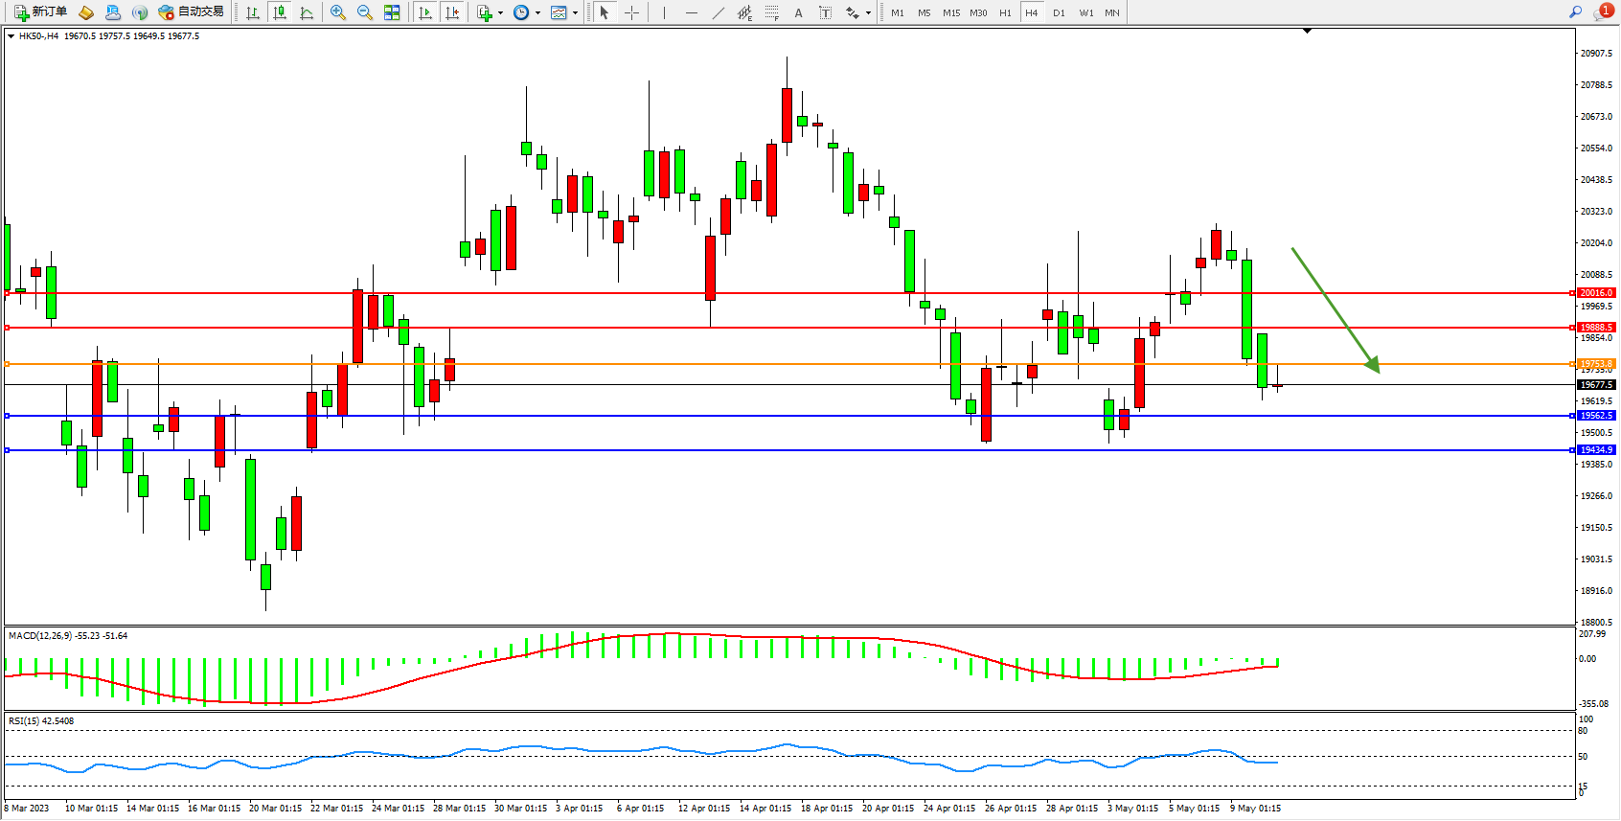Select the text label tool

click(825, 12)
